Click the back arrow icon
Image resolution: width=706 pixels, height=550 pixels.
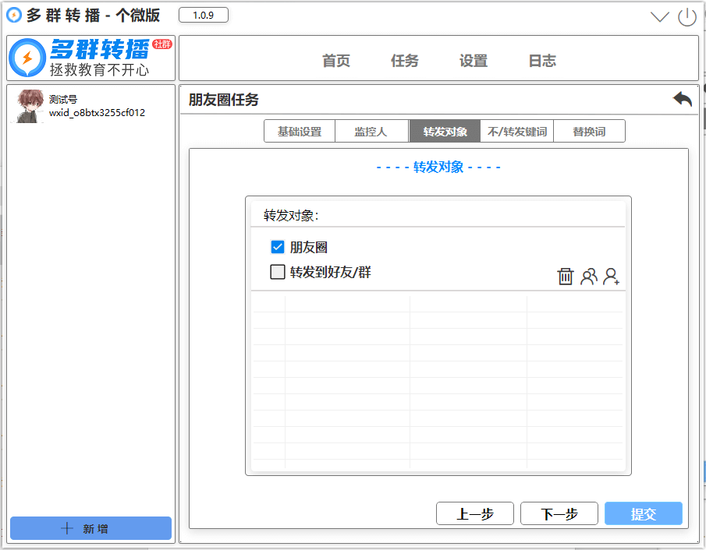[x=682, y=98]
